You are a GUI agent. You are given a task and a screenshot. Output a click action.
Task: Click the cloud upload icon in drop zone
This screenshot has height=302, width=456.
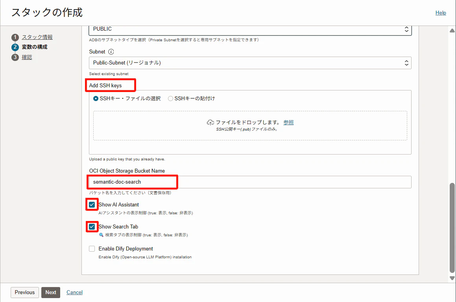[210, 122]
